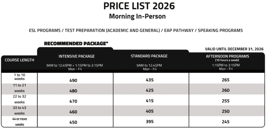Select the 11 to 21 weeks row label
Viewport: 266px width, 128px height.
click(x=19, y=88)
